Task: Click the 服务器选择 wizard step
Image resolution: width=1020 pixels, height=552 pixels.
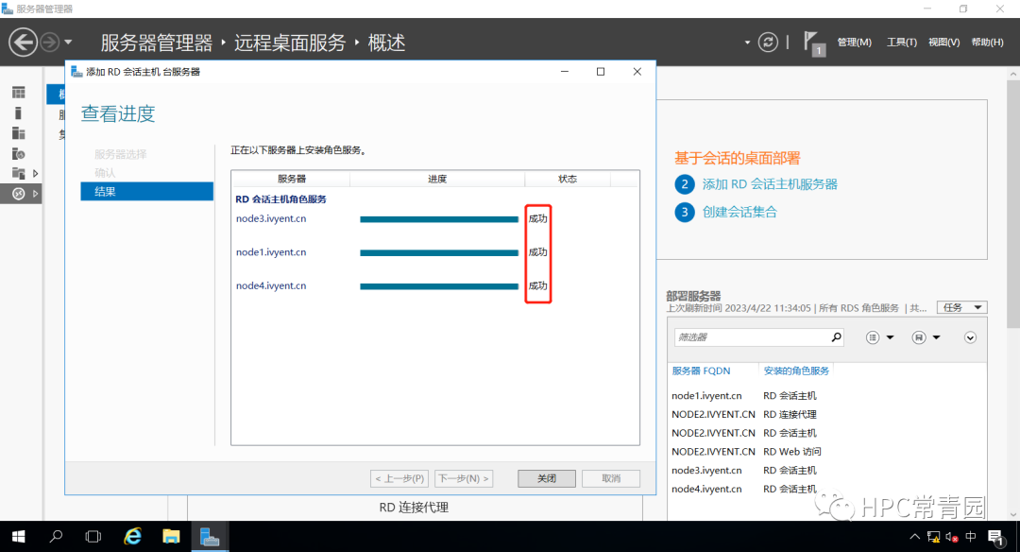Action: click(120, 154)
